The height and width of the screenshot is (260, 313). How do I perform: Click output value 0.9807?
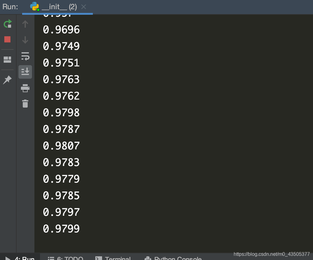click(61, 146)
